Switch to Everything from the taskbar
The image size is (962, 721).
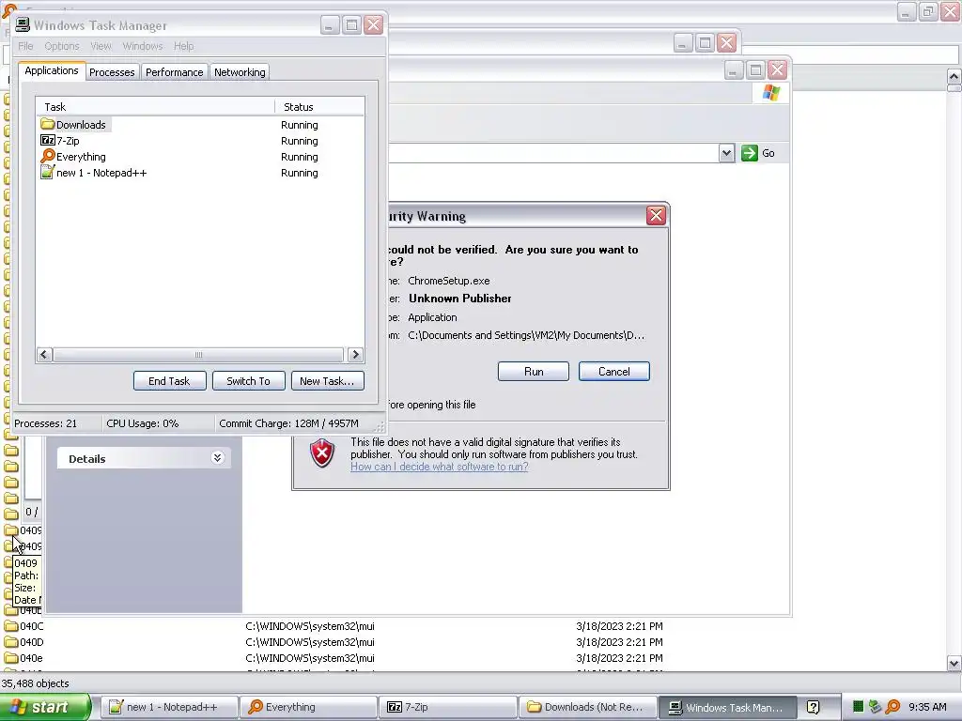coord(308,707)
